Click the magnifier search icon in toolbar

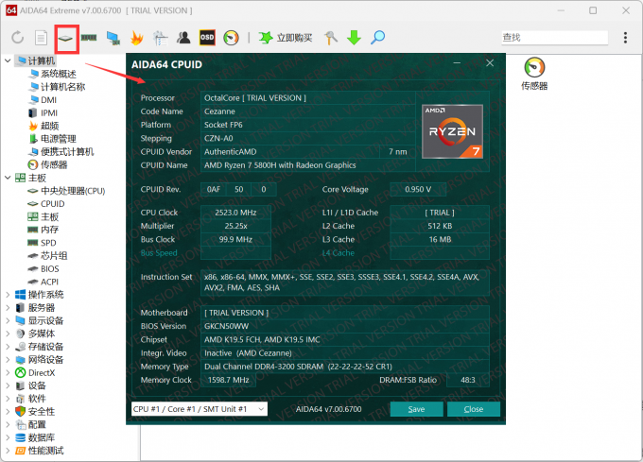(x=377, y=38)
